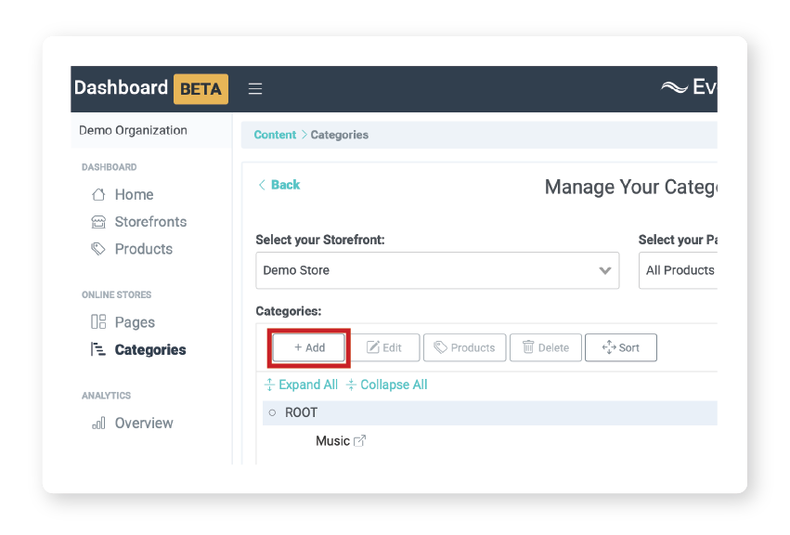Click the Add category button
This screenshot has height=535, width=790.
point(309,347)
